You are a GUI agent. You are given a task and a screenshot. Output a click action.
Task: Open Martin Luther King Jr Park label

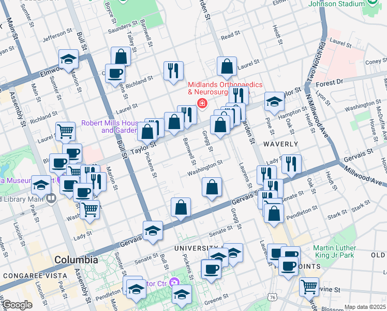click(x=334, y=252)
